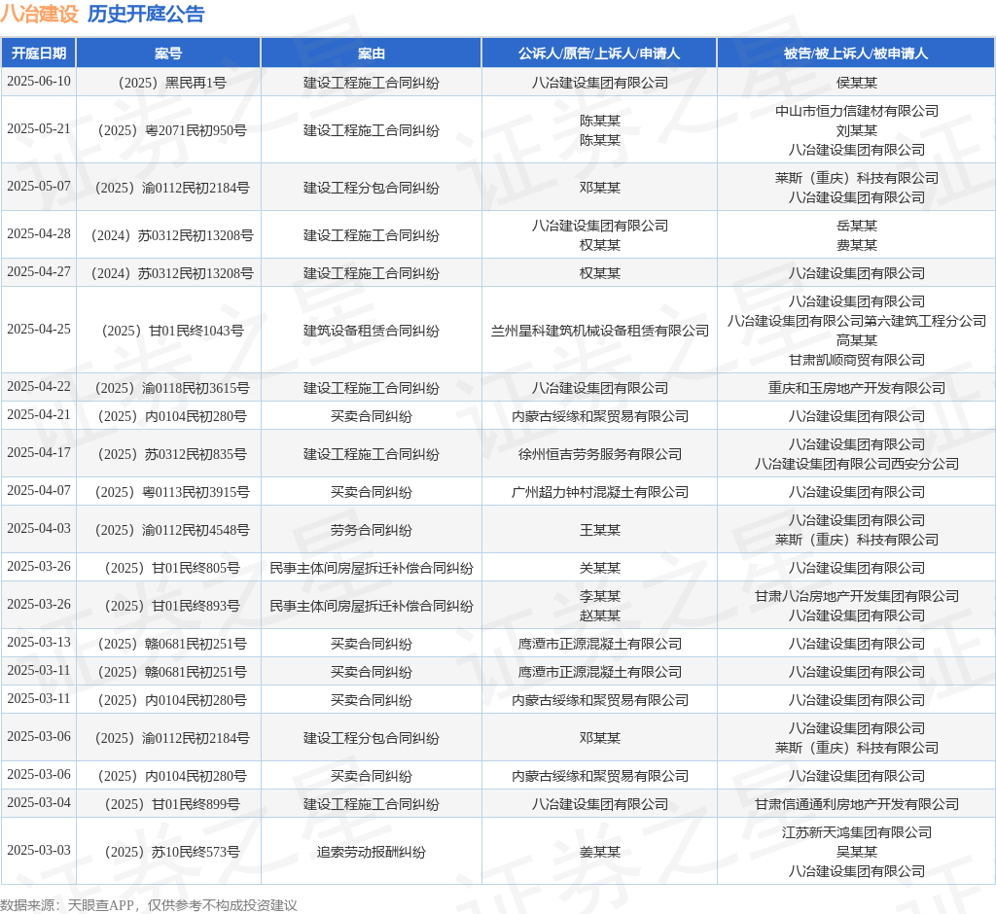Click defendant 高某某
The image size is (996, 914).
tap(856, 339)
